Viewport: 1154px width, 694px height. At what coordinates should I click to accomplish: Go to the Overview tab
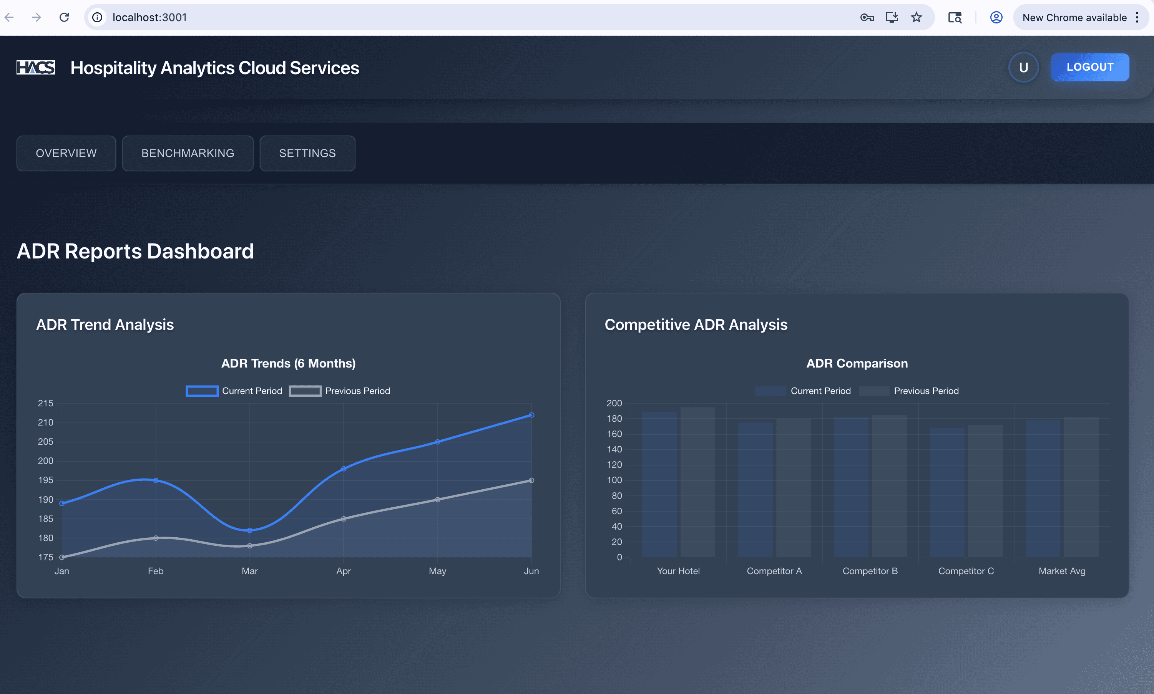click(66, 153)
